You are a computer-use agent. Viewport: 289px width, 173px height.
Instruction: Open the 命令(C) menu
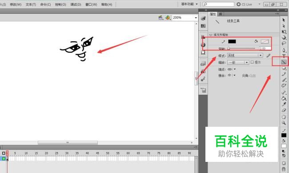(45, 4)
